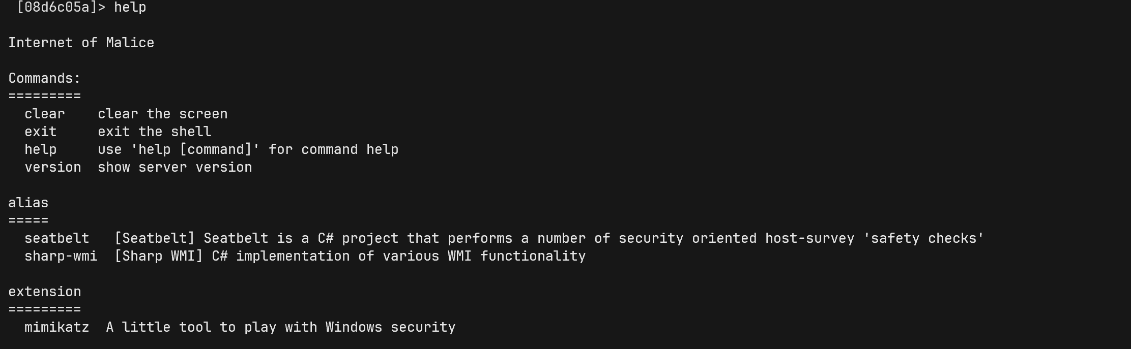The height and width of the screenshot is (349, 1131).
Task: Select the 'Internet of Malice' title line
Action: pyautogui.click(x=81, y=43)
